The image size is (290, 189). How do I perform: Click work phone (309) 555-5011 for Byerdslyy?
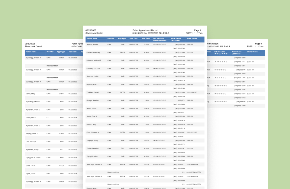point(178,164)
